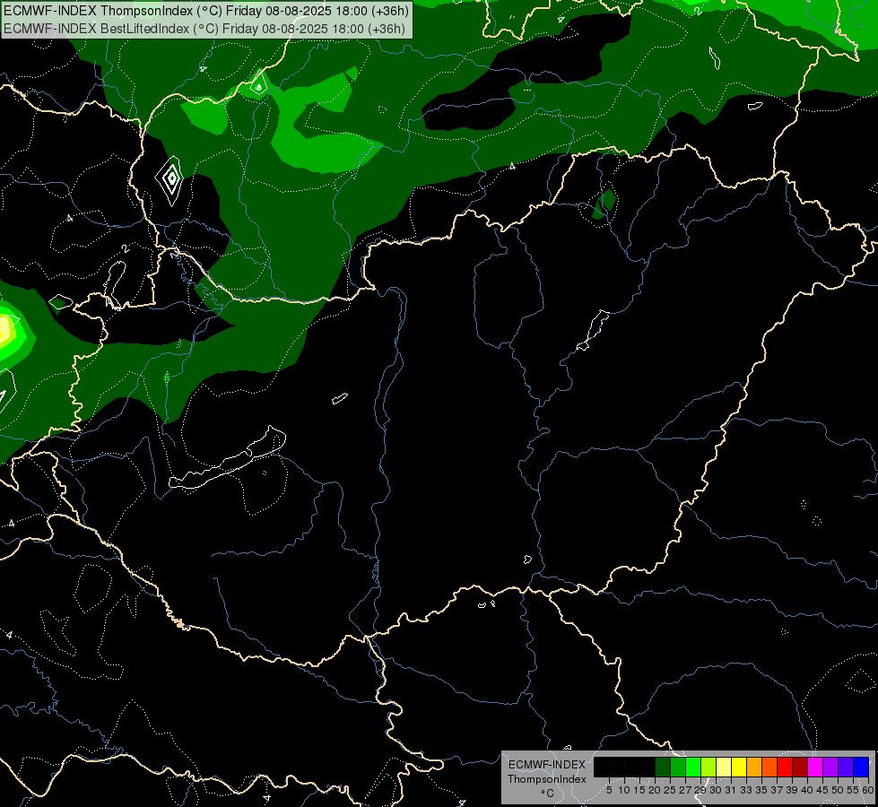The height and width of the screenshot is (807, 878).
Task: Click the ThompsonIndex title line at top
Action: 206,10
